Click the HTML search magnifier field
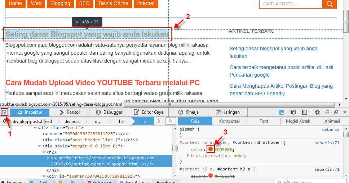 (x=171, y=121)
